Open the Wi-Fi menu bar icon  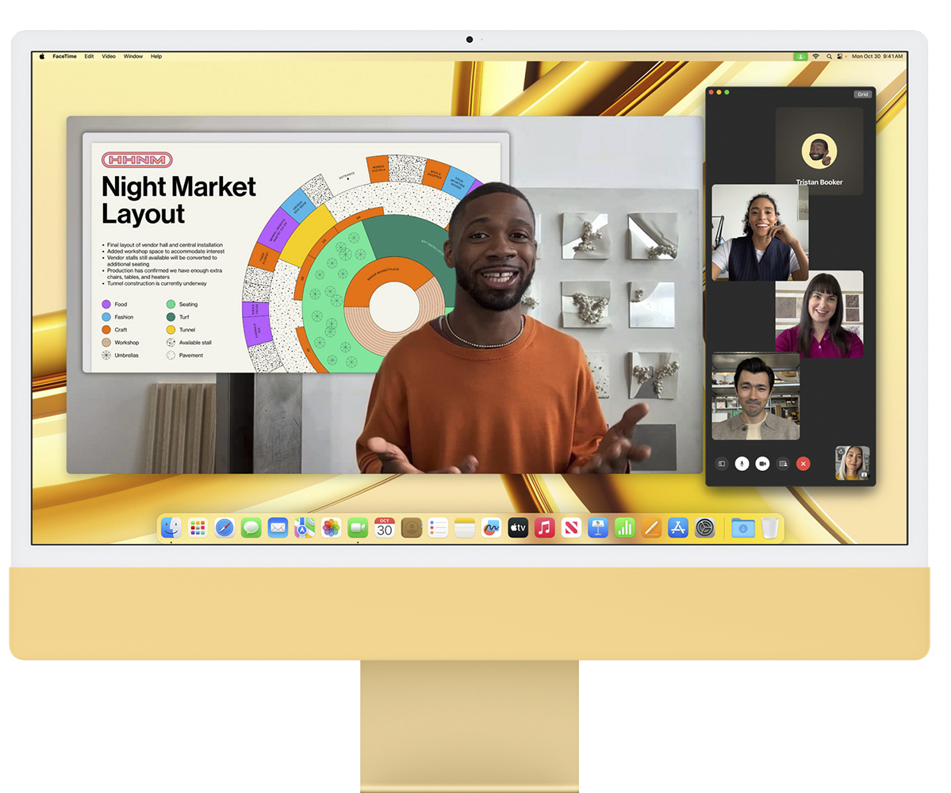point(815,56)
